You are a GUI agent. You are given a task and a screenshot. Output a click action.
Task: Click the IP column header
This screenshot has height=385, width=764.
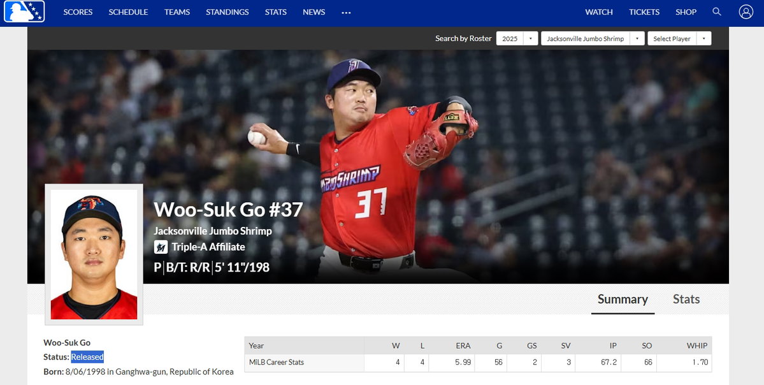(613, 345)
